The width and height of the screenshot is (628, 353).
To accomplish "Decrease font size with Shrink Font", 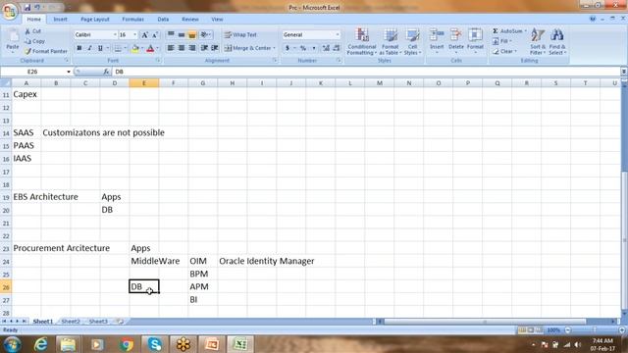I will click(x=155, y=35).
